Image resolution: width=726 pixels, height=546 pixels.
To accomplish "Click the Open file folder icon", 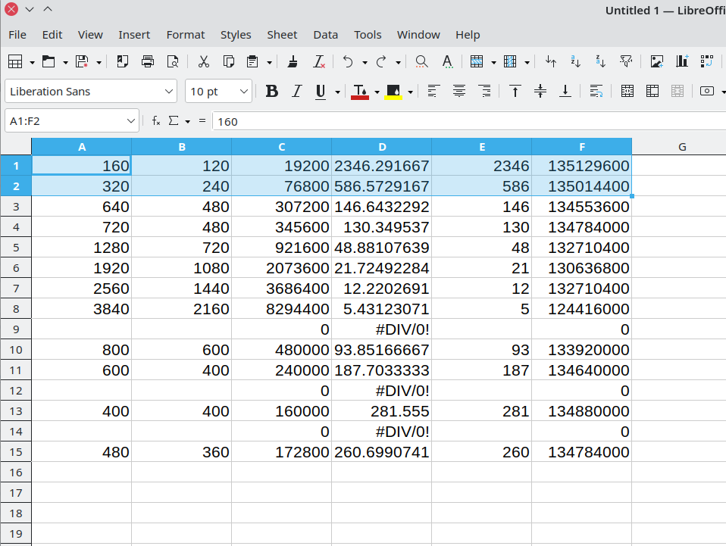I will (x=49, y=61).
